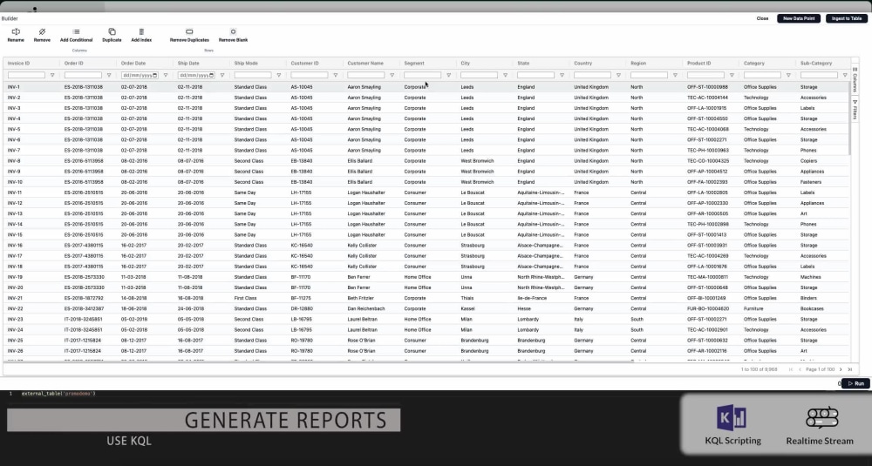Select 'Machines' cell in row INV-19
Screen dimensions: 872x466
pos(811,277)
